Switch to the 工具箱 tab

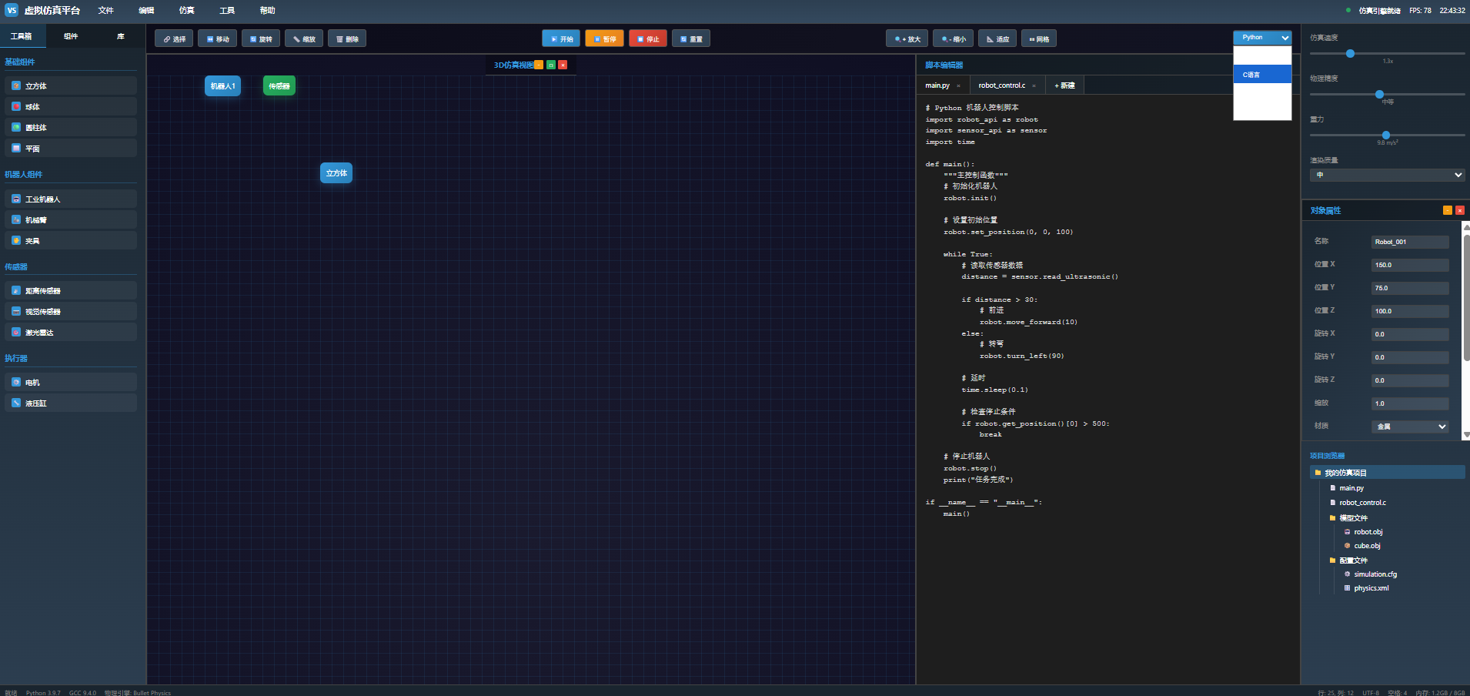(x=22, y=36)
